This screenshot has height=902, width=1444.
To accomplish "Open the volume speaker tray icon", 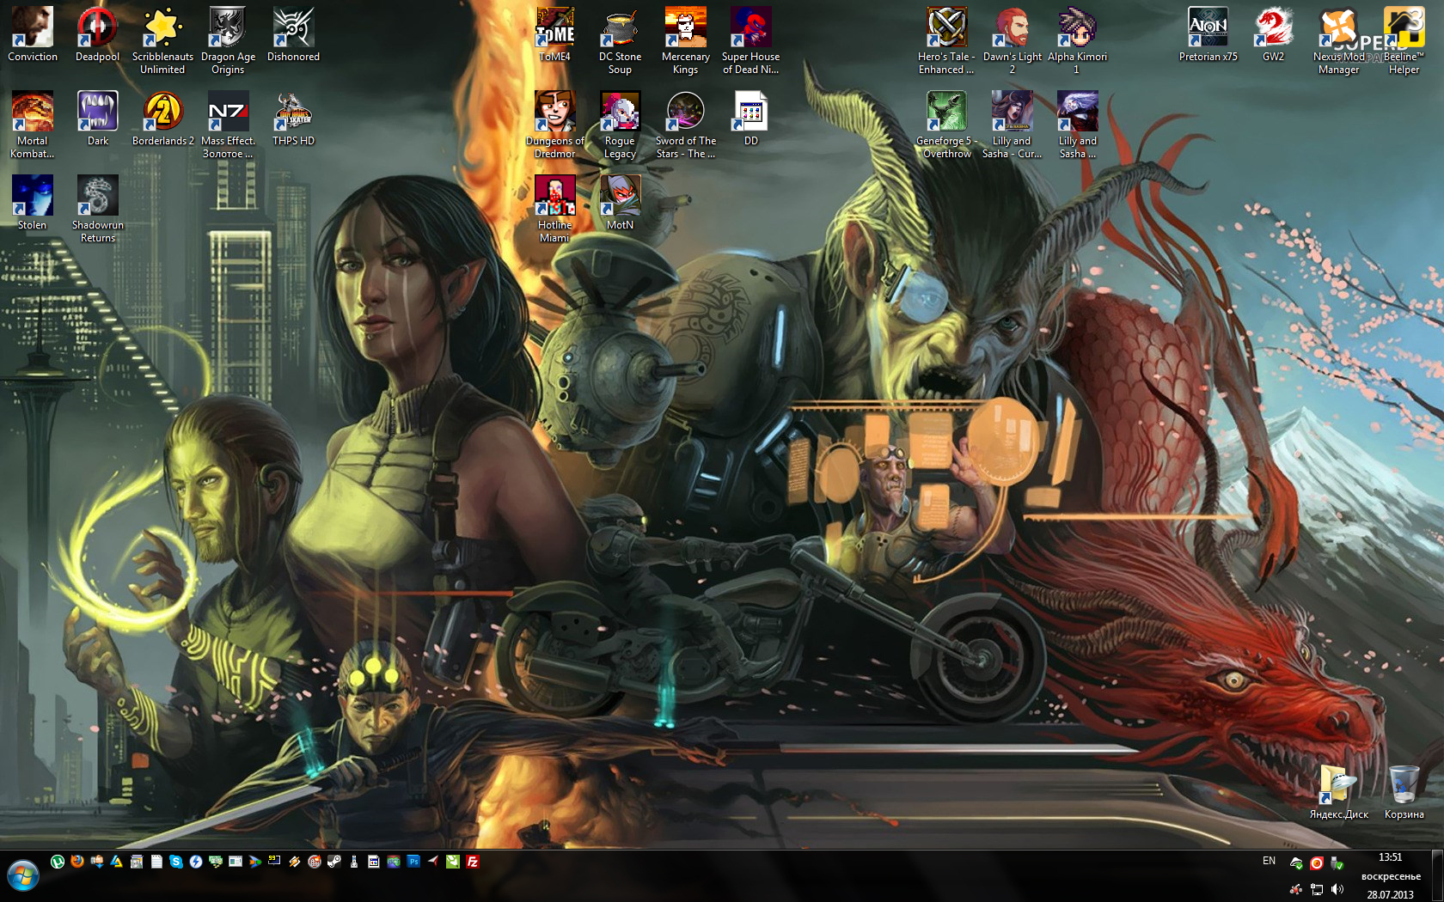I will coord(1337,889).
